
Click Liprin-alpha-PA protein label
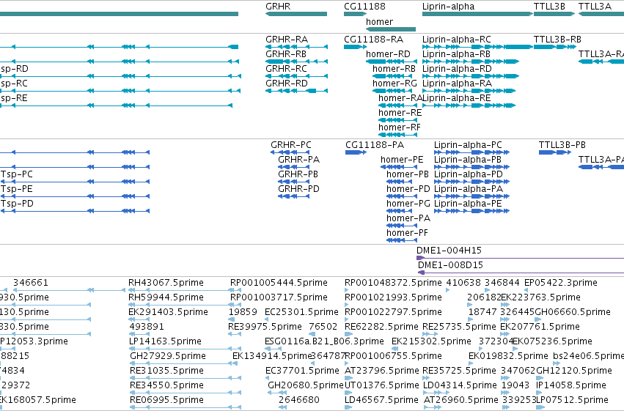point(469,189)
